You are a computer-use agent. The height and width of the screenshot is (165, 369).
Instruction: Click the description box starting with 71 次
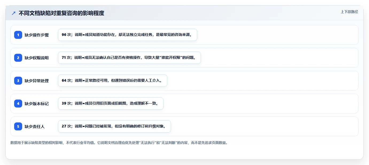[129, 58]
